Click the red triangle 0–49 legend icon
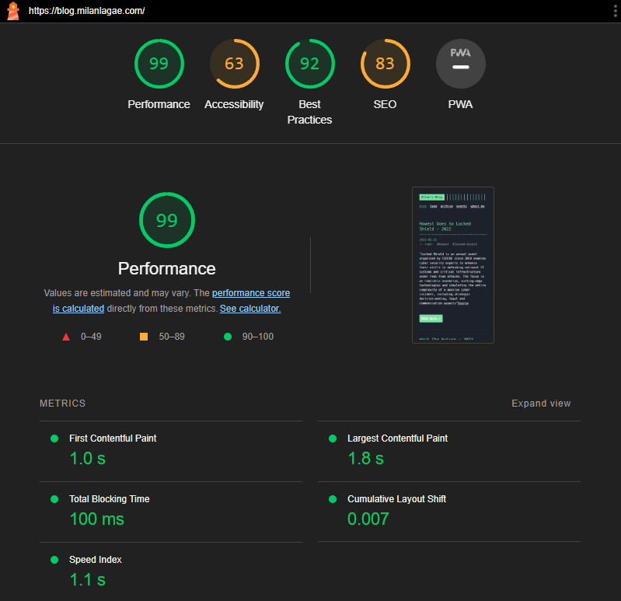621x601 pixels. coord(66,337)
